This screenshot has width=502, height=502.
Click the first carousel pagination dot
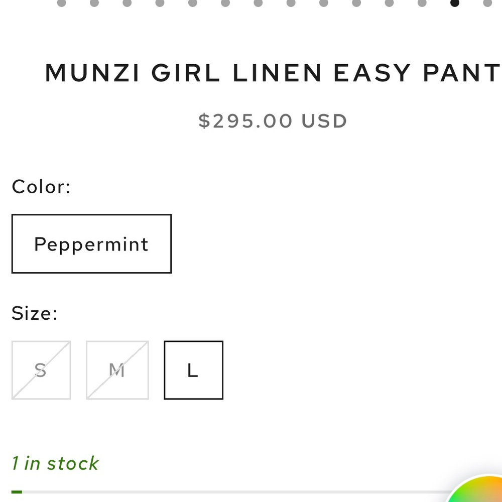(x=61, y=4)
